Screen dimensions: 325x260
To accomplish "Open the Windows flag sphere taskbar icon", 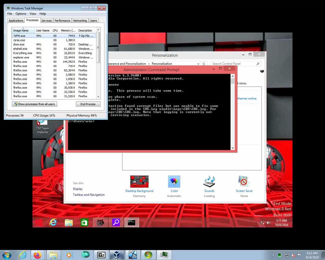I will [148, 255].
